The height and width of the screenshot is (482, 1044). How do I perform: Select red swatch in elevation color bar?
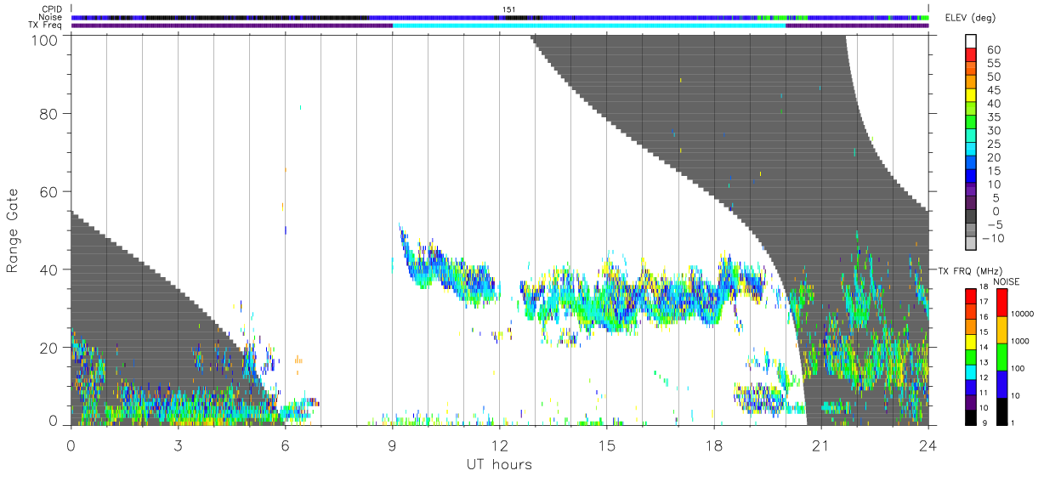972,54
